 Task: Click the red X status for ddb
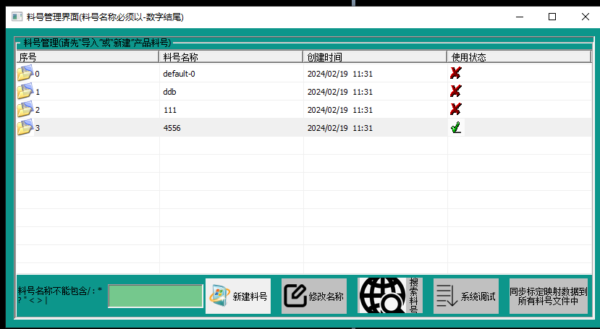click(x=455, y=91)
